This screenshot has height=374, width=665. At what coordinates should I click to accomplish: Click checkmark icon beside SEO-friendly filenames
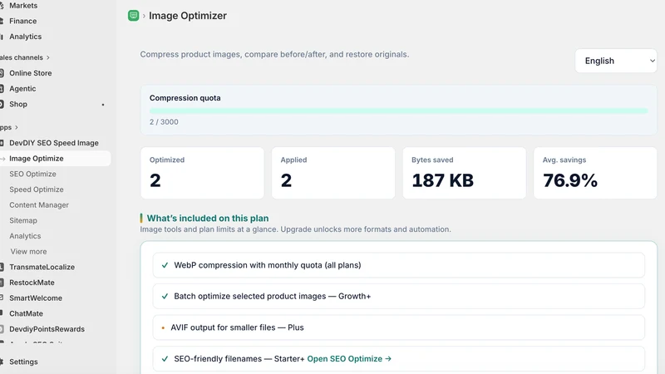pos(165,359)
